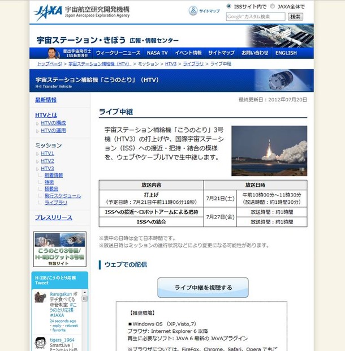This screenshot has width=345, height=351.
Task: Go to トップページ via breadcrumb
Action: pos(50,64)
